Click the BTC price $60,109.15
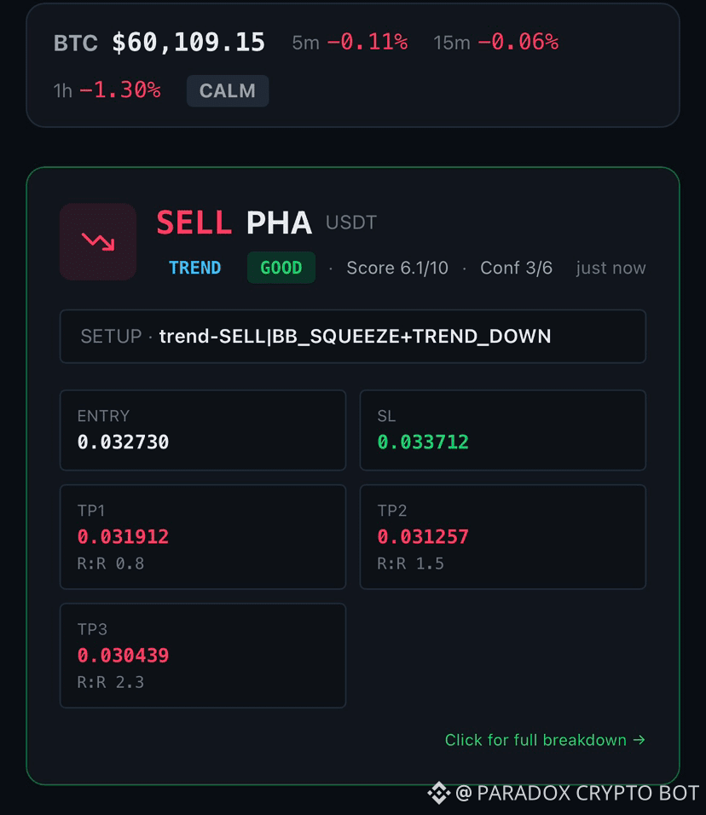Screen dimensions: 706x815 (188, 42)
